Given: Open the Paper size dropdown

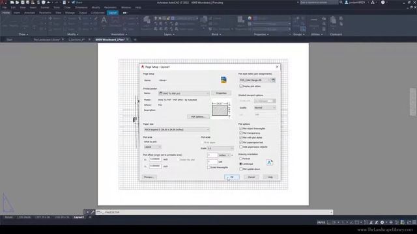Looking at the screenshot, I should click(177, 129).
